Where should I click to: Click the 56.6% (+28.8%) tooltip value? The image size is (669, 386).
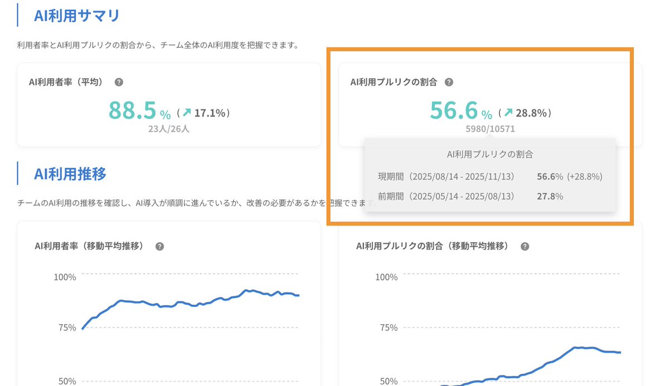(x=569, y=177)
